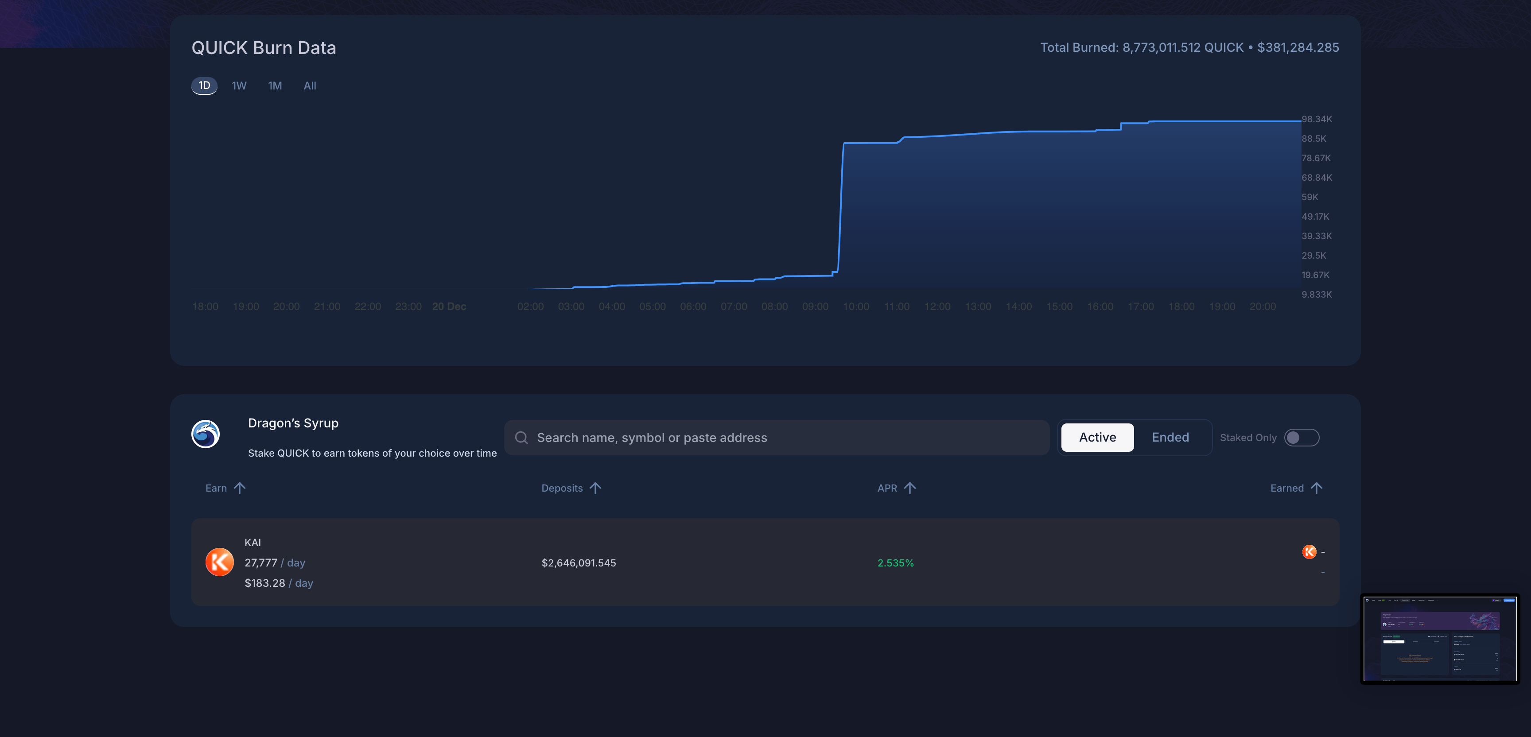1531x737 pixels.
Task: Click the Stake QUICK description text
Action: coord(372,454)
